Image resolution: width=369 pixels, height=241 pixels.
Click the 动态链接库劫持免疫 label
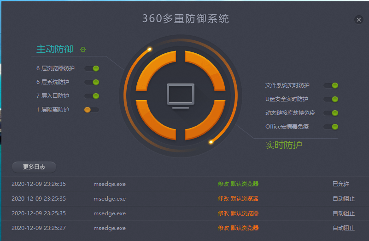(x=290, y=113)
